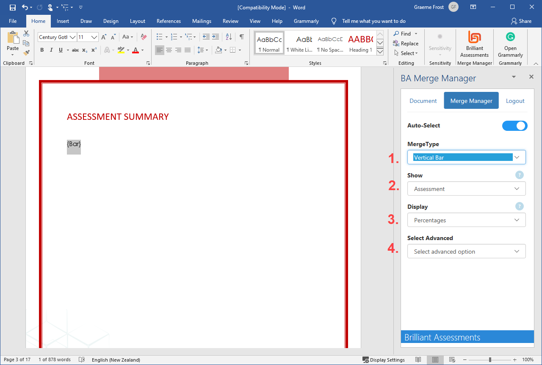Open the Select advanced option dropdown
542x365 pixels.
(x=466, y=252)
